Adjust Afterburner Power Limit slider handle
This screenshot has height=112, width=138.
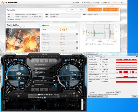tap(36, 70)
